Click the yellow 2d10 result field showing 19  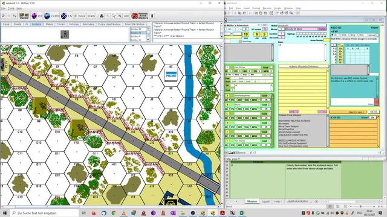point(246,34)
